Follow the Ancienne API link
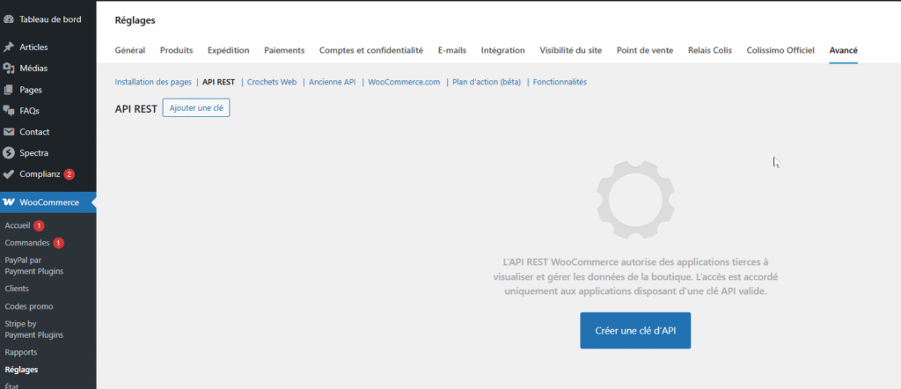Screen dimensions: 901x389 pyautogui.click(x=332, y=82)
